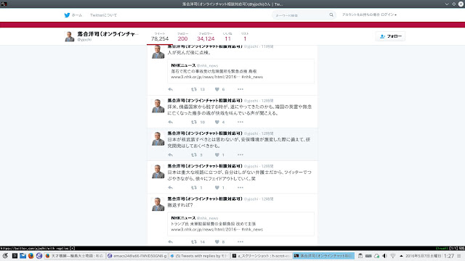Open the quoted NHKニュース 落石 tweet card

point(240,71)
